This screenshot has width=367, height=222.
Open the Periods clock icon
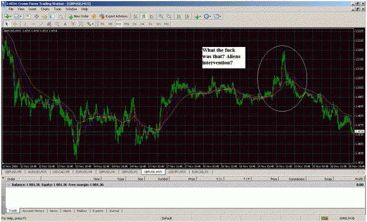coord(206,16)
